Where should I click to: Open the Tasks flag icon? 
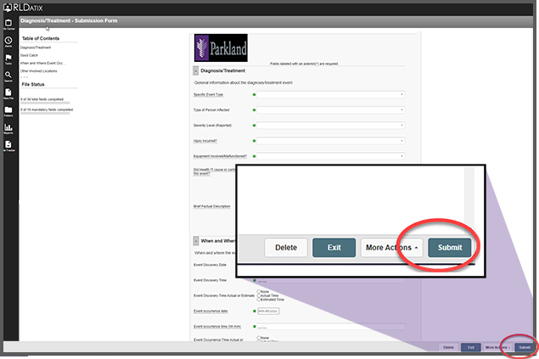click(x=8, y=59)
